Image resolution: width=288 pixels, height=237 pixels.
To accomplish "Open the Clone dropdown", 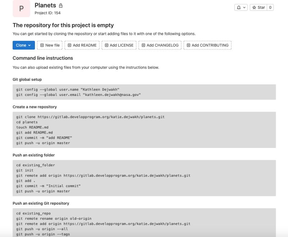I will pyautogui.click(x=24, y=45).
